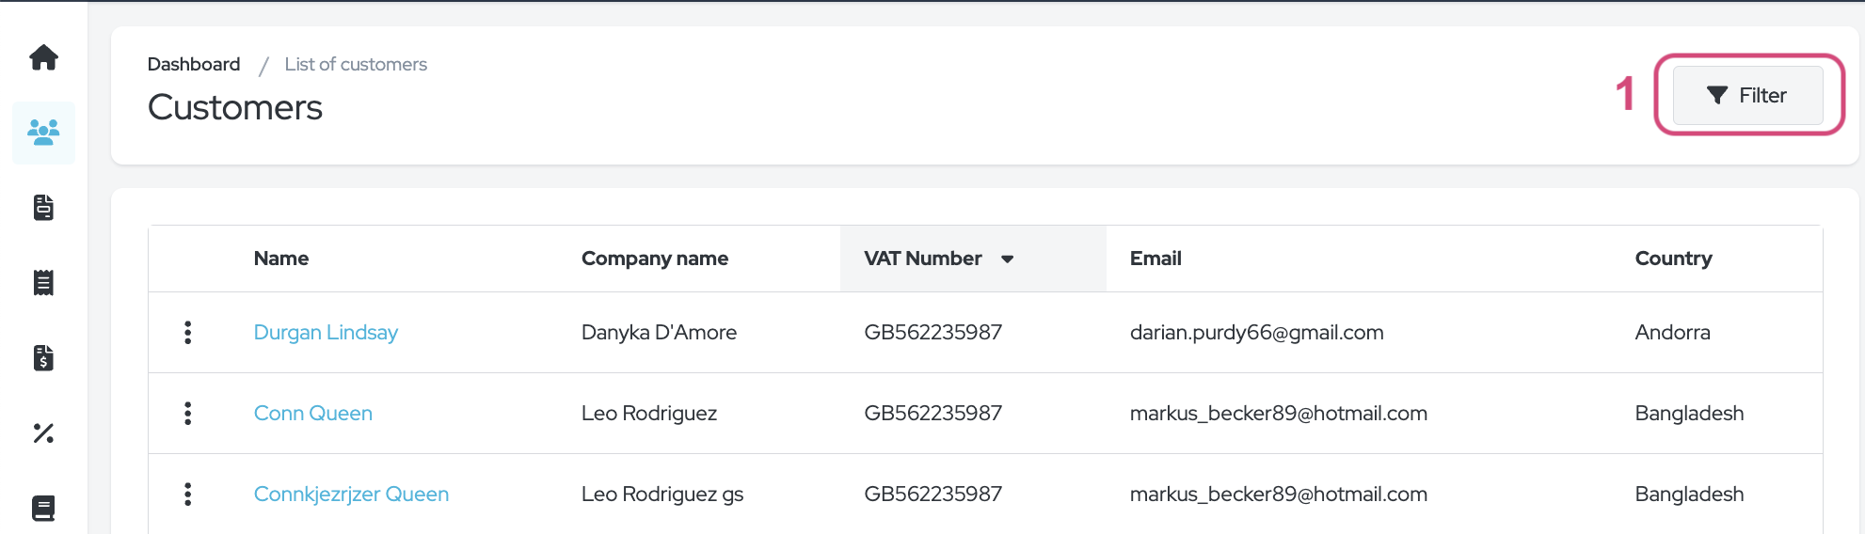Click the List of customers breadcrumb
The height and width of the screenshot is (534, 1865).
356,64
